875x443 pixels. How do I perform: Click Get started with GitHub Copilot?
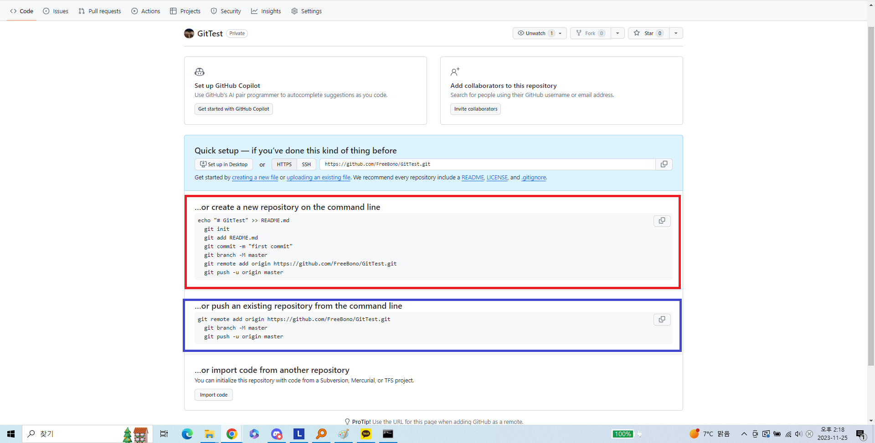pyautogui.click(x=234, y=109)
